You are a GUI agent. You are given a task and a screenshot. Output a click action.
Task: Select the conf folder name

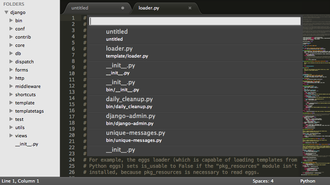click(x=20, y=29)
